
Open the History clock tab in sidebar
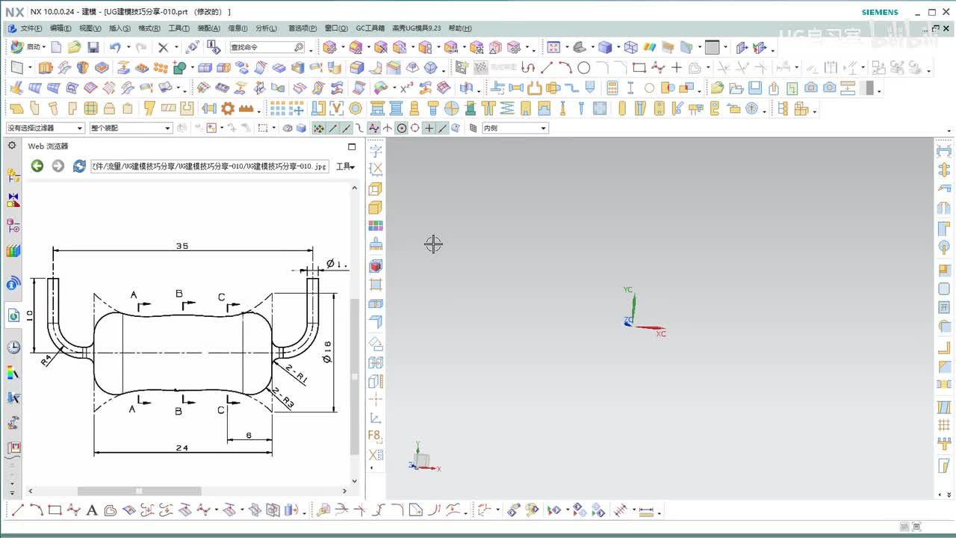13,347
